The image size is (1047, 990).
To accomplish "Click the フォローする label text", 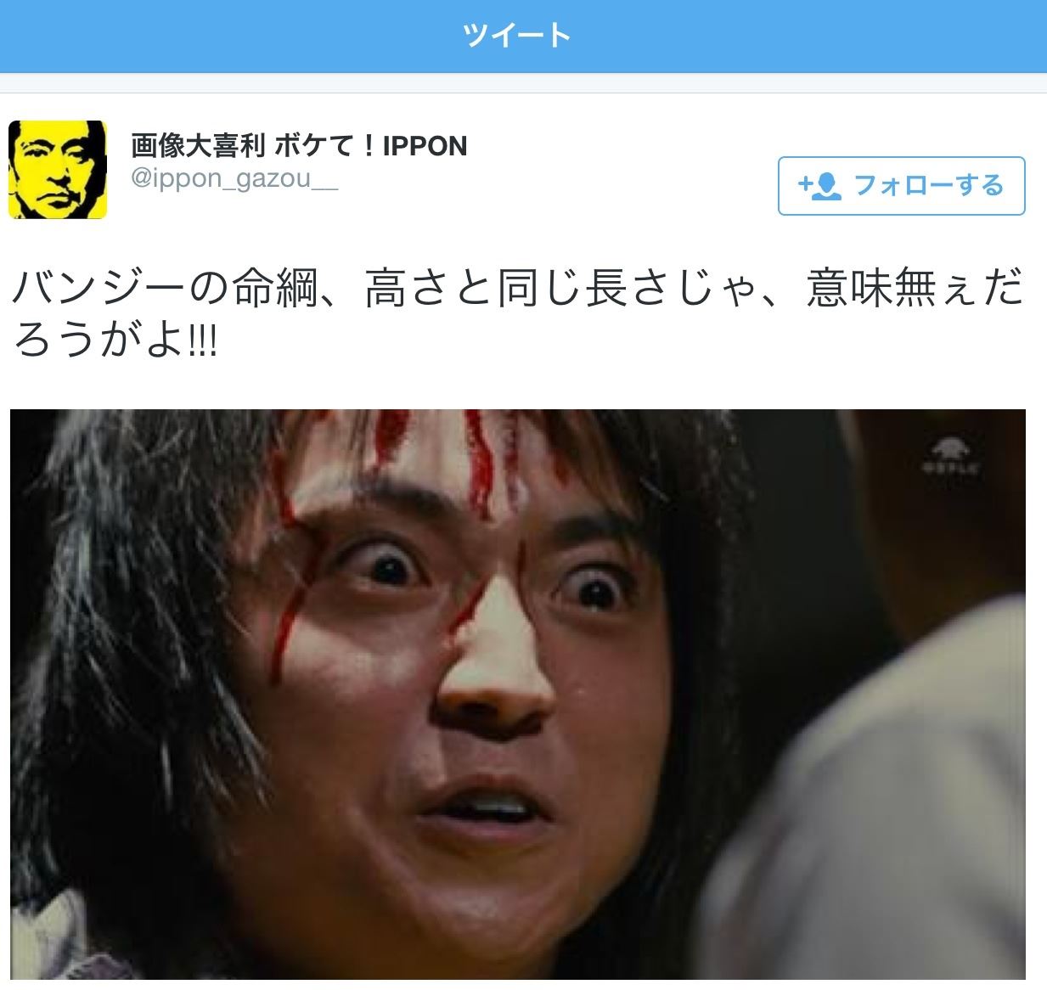I will point(929,186).
